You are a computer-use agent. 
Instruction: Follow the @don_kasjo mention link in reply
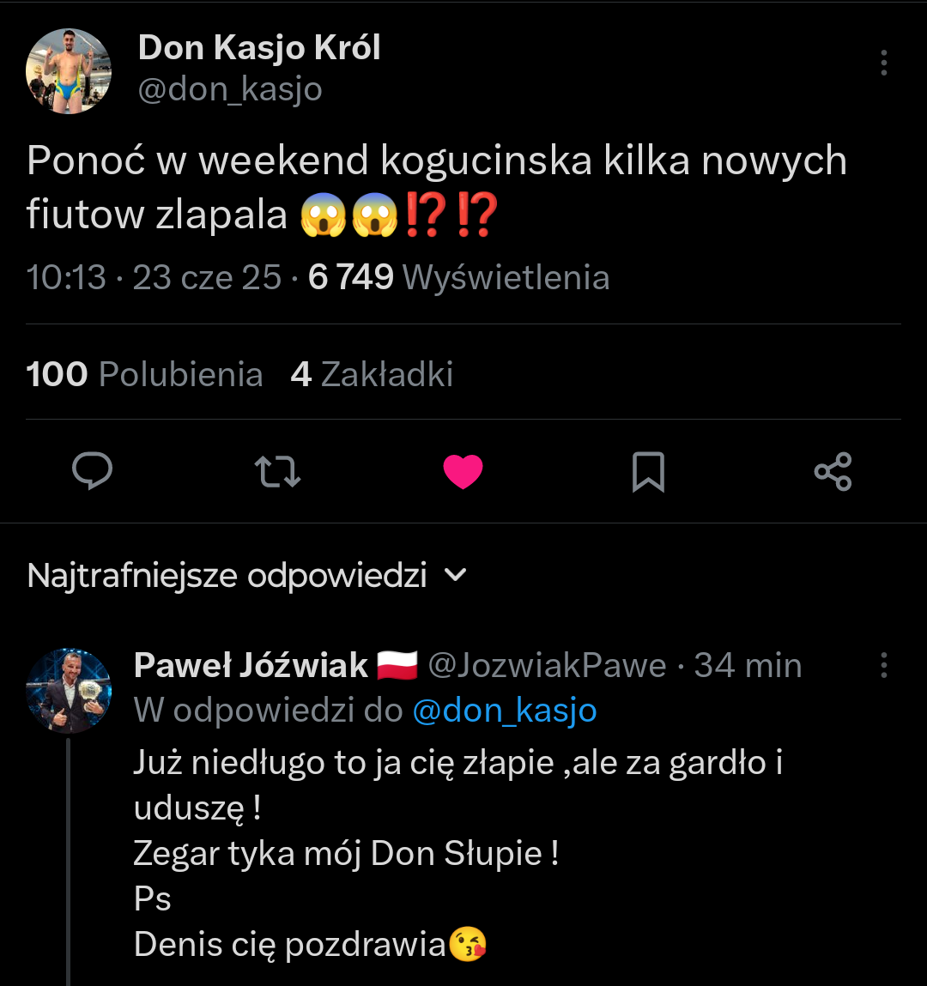tap(505, 711)
